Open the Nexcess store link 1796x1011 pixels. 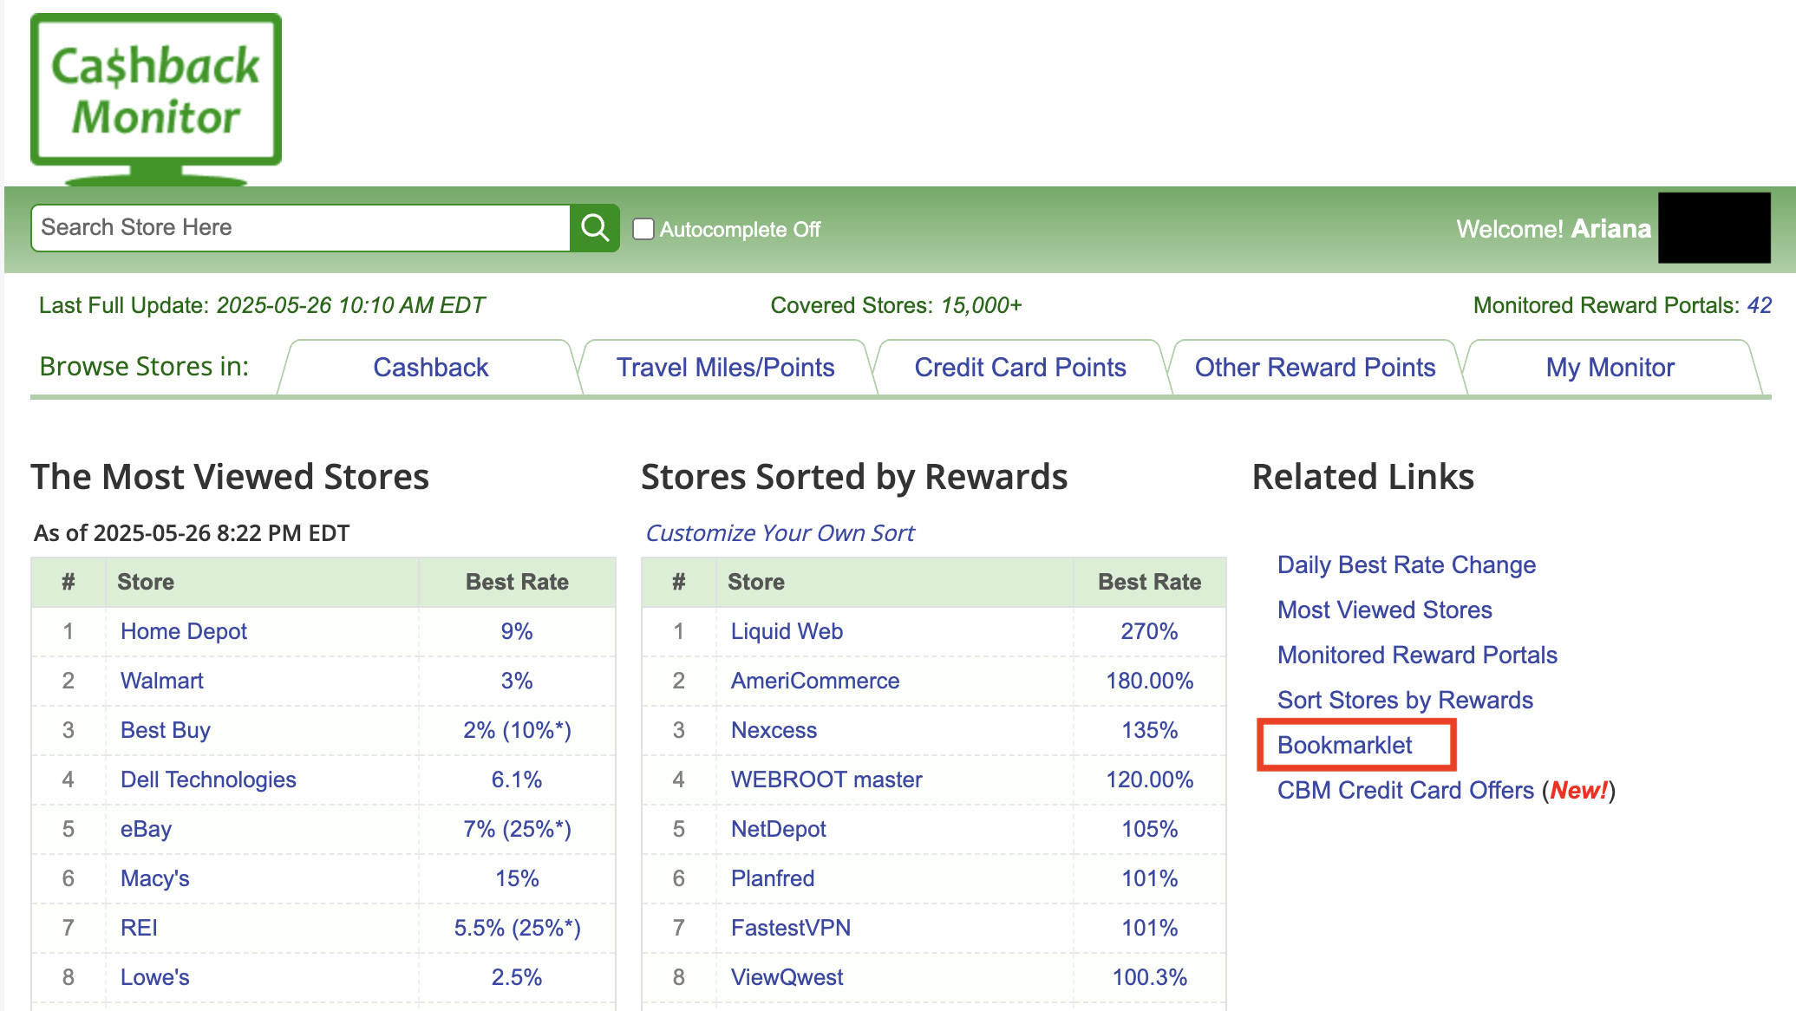coord(774,731)
